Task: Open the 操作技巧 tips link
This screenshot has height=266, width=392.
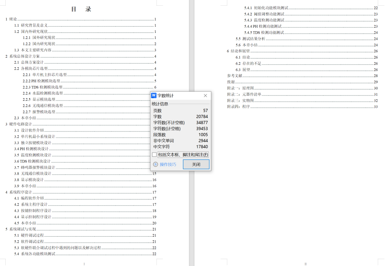Action: pyautogui.click(x=168, y=164)
